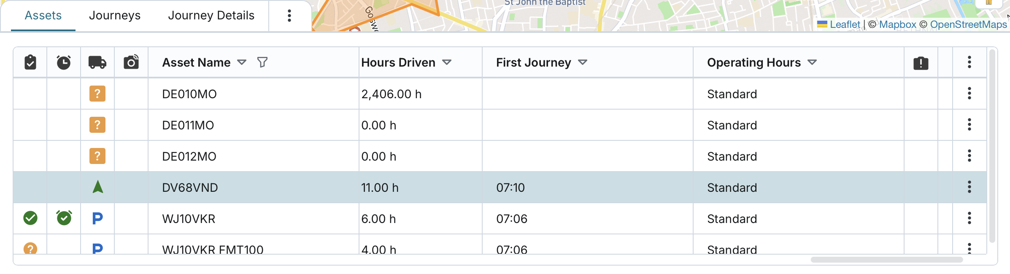Click the alarm clock column header icon
The height and width of the screenshot is (274, 1010).
pyautogui.click(x=64, y=62)
